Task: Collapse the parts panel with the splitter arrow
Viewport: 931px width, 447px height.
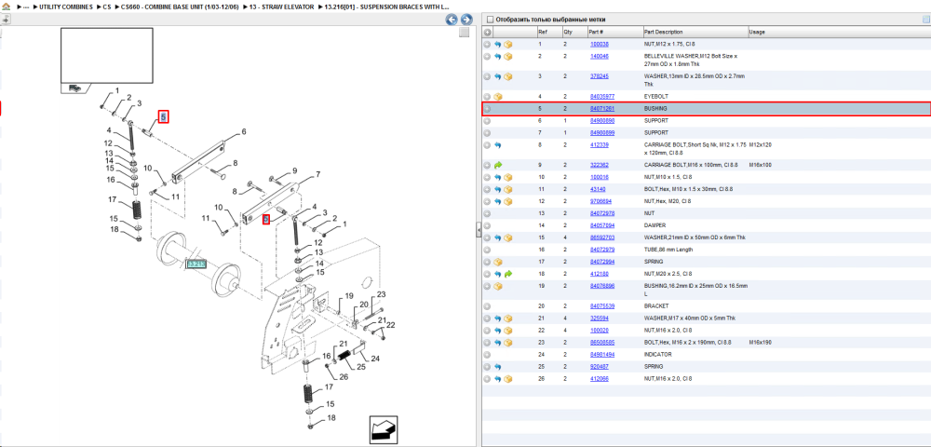Action: pos(478,230)
